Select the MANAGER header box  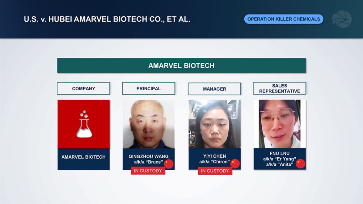point(214,89)
